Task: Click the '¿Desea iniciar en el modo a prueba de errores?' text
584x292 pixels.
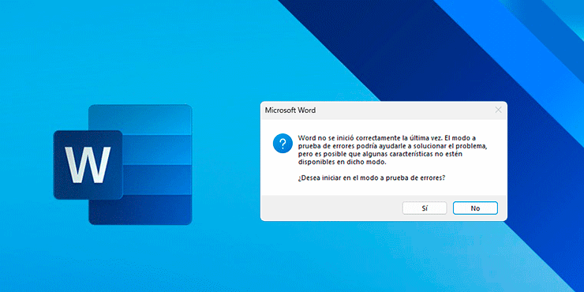Action: click(372, 178)
